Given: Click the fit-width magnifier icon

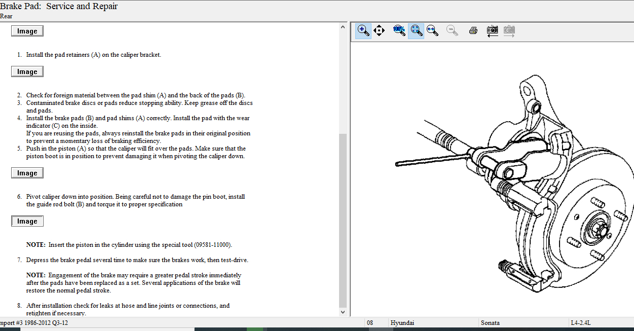Looking at the screenshot, I should [432, 30].
